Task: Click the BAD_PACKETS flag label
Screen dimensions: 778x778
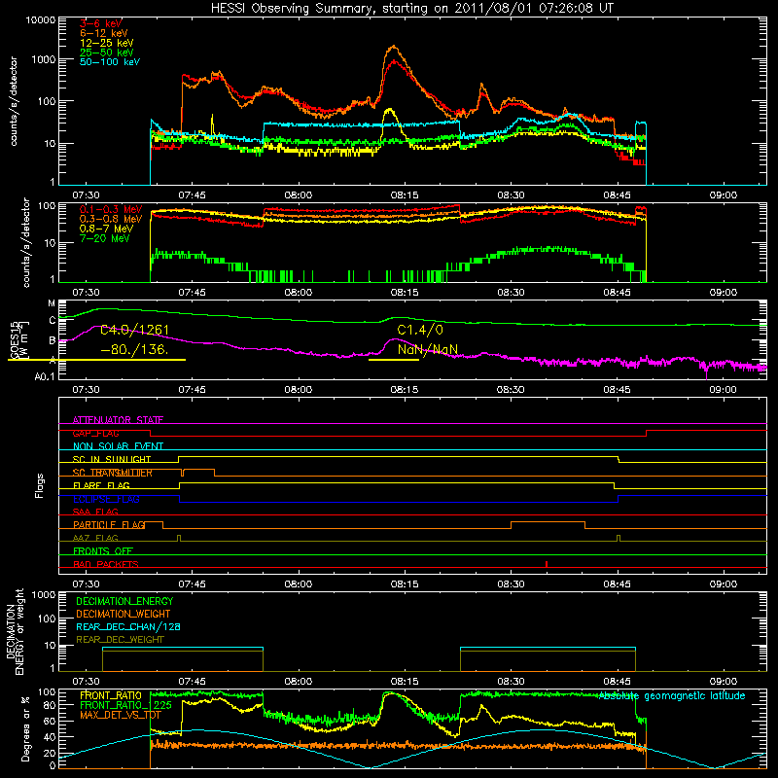Action: (106, 564)
